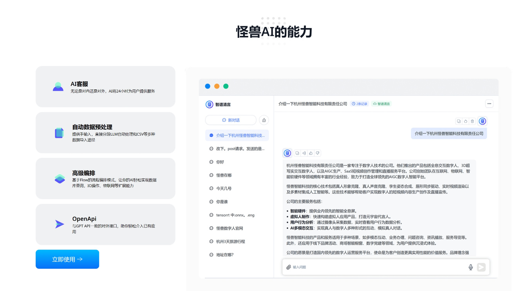The height and width of the screenshot is (291, 522).
Task: Open the 你好 conversation
Action: point(237,162)
